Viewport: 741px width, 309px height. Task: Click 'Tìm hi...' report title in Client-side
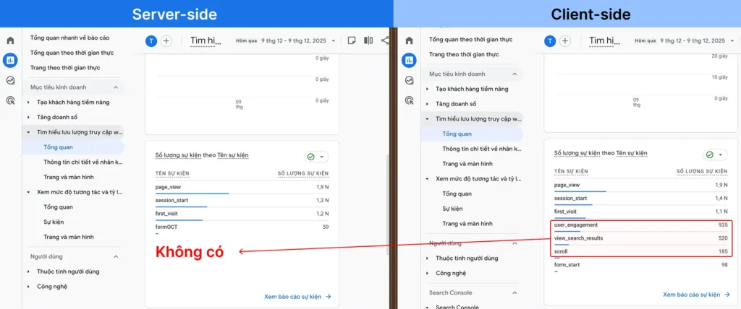(x=604, y=41)
